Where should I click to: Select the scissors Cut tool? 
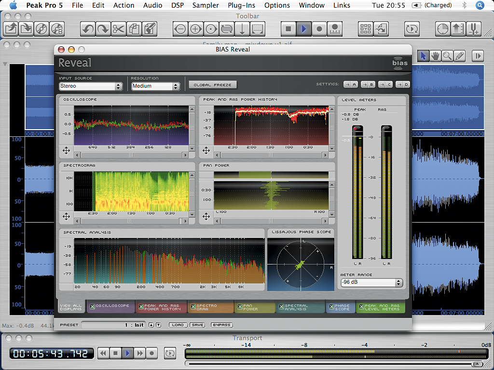point(119,29)
